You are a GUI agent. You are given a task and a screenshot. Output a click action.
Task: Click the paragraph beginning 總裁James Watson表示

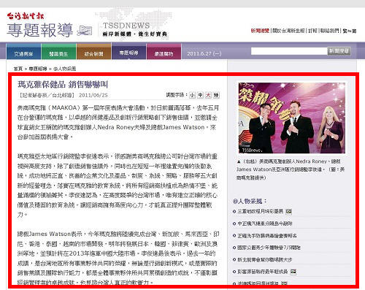pyautogui.click(x=118, y=258)
